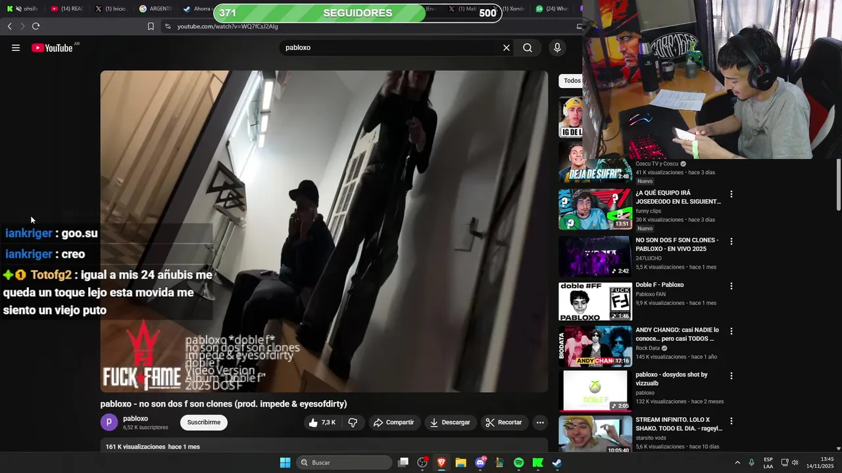Start voice search with the microphone

(557, 48)
